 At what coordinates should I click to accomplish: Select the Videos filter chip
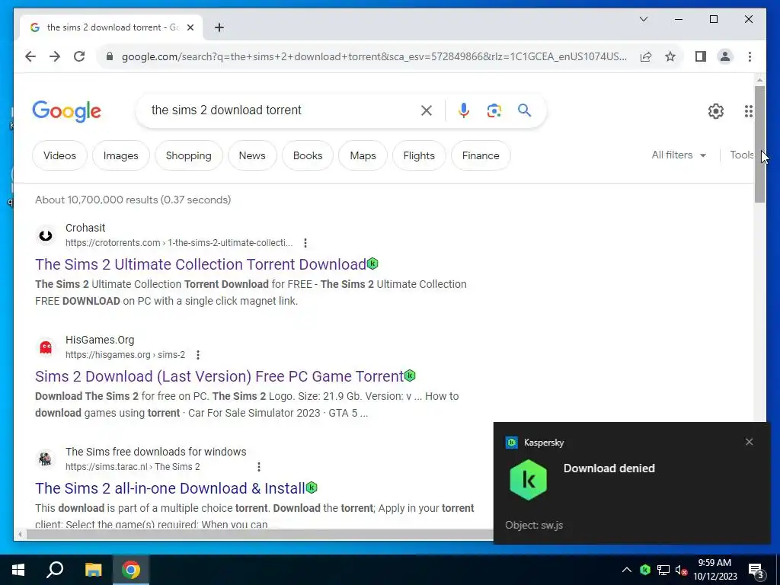tap(59, 155)
